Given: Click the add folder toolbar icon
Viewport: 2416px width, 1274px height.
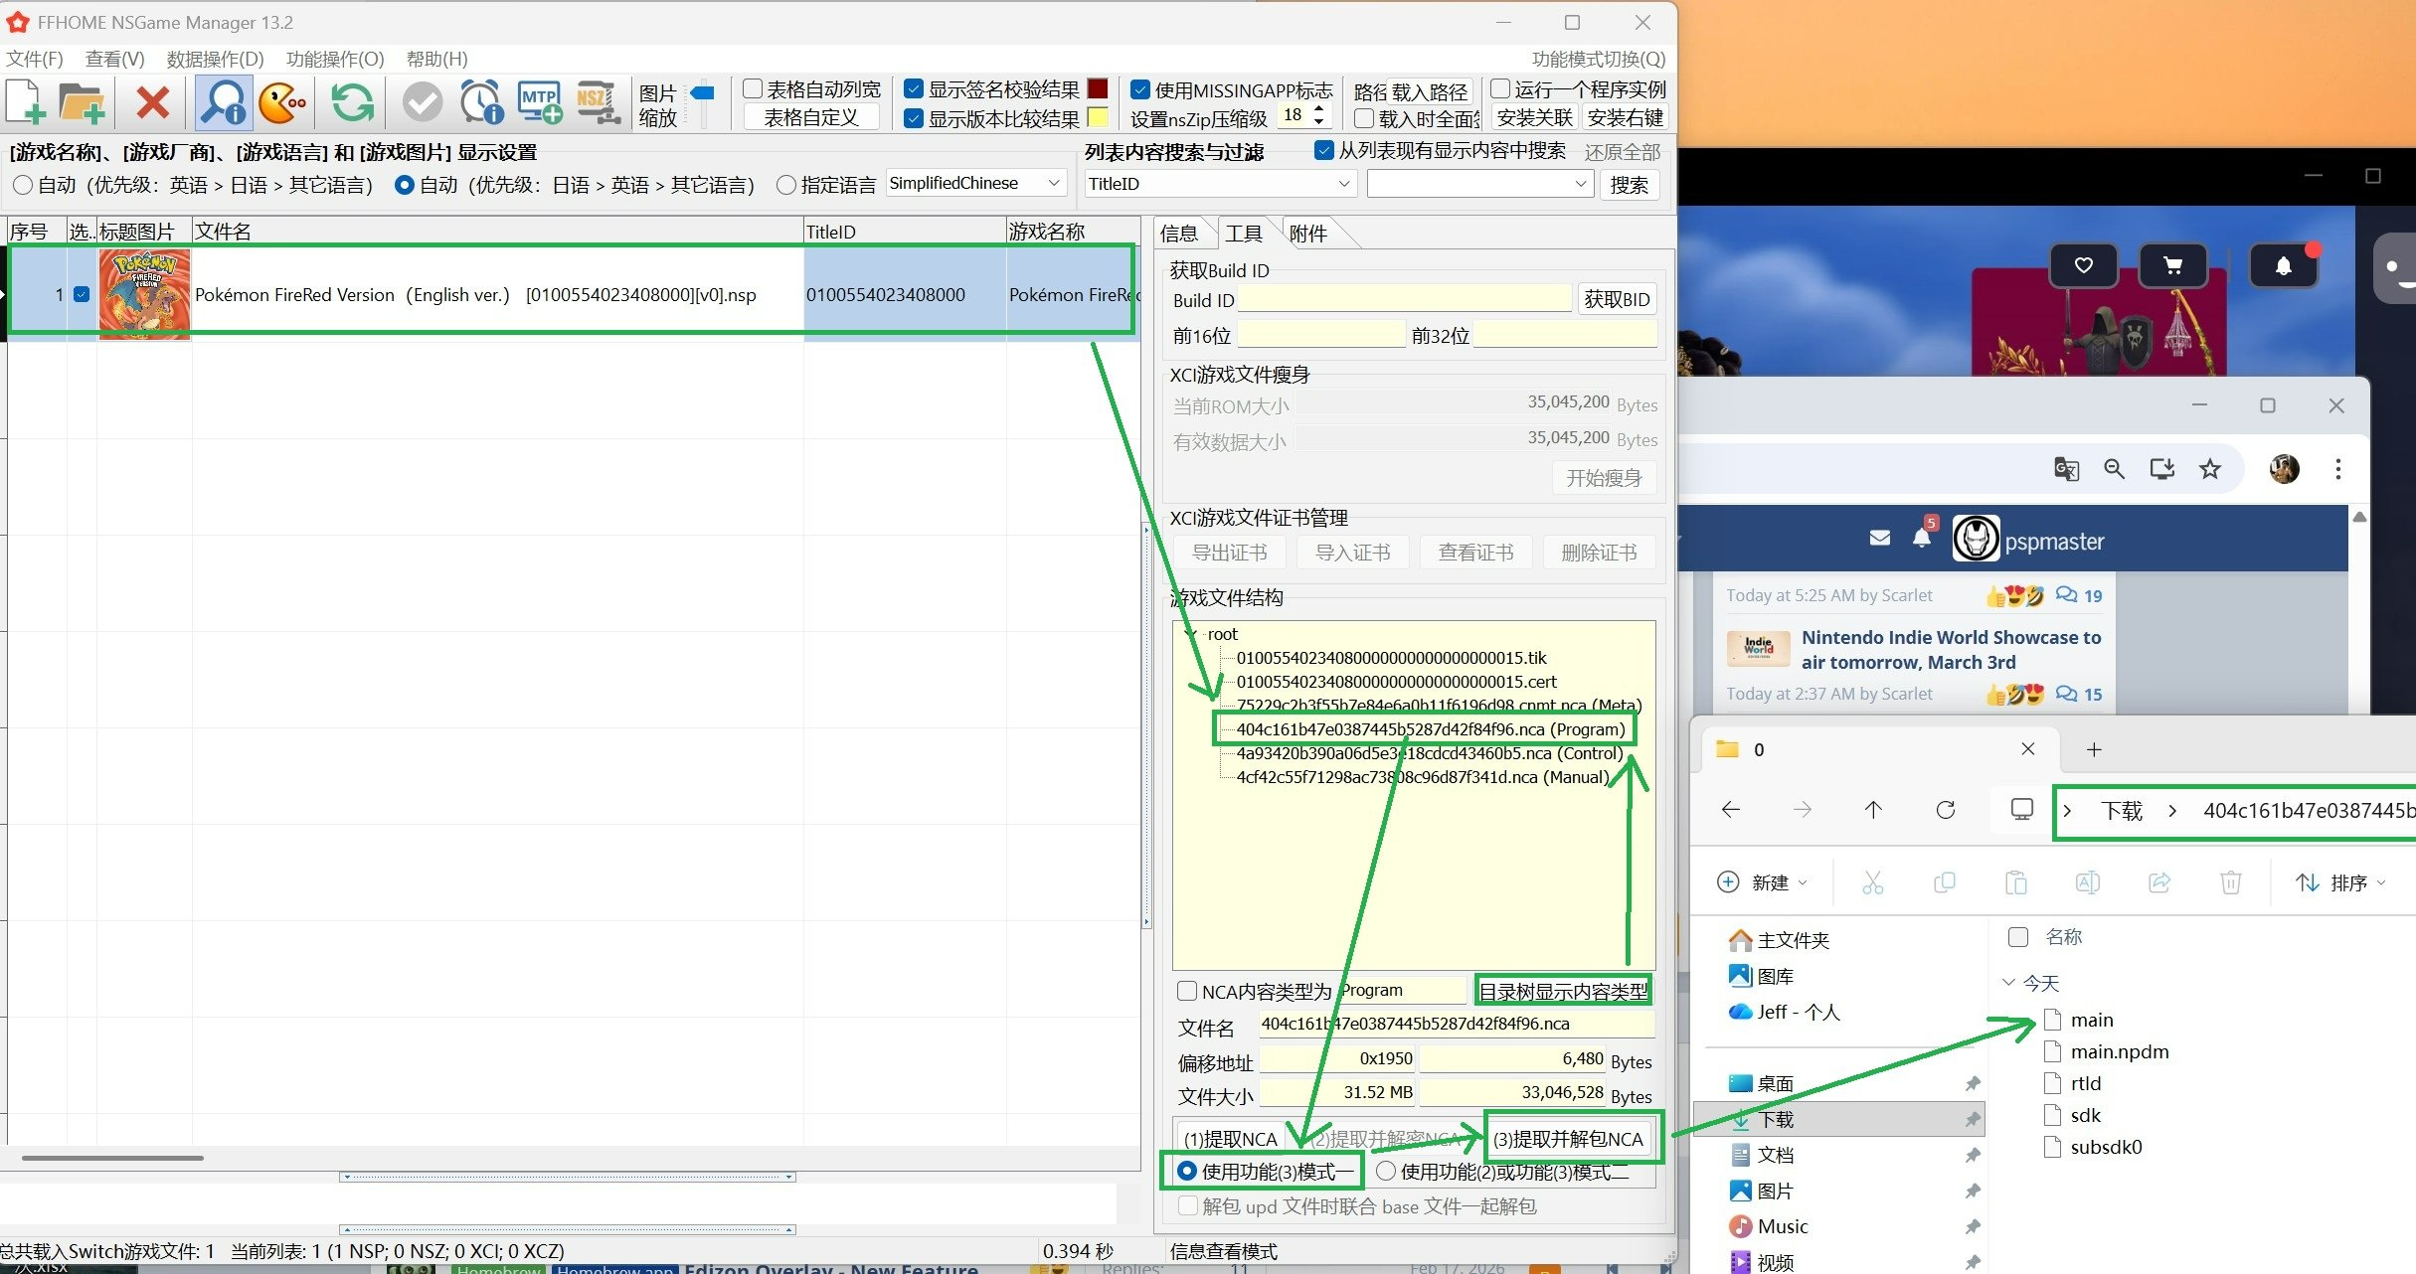Looking at the screenshot, I should 82,102.
